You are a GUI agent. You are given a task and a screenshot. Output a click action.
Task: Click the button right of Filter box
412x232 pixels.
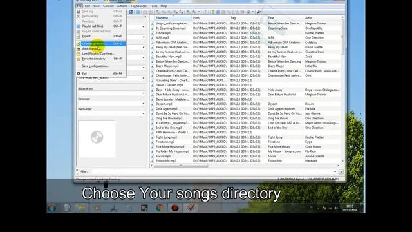(x=341, y=172)
